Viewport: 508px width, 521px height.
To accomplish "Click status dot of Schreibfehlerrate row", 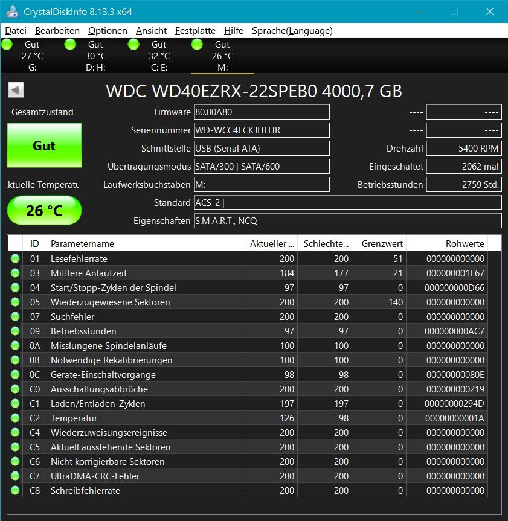I will point(15,490).
